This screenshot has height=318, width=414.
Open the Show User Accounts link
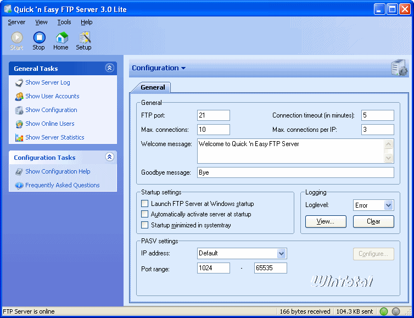(52, 97)
